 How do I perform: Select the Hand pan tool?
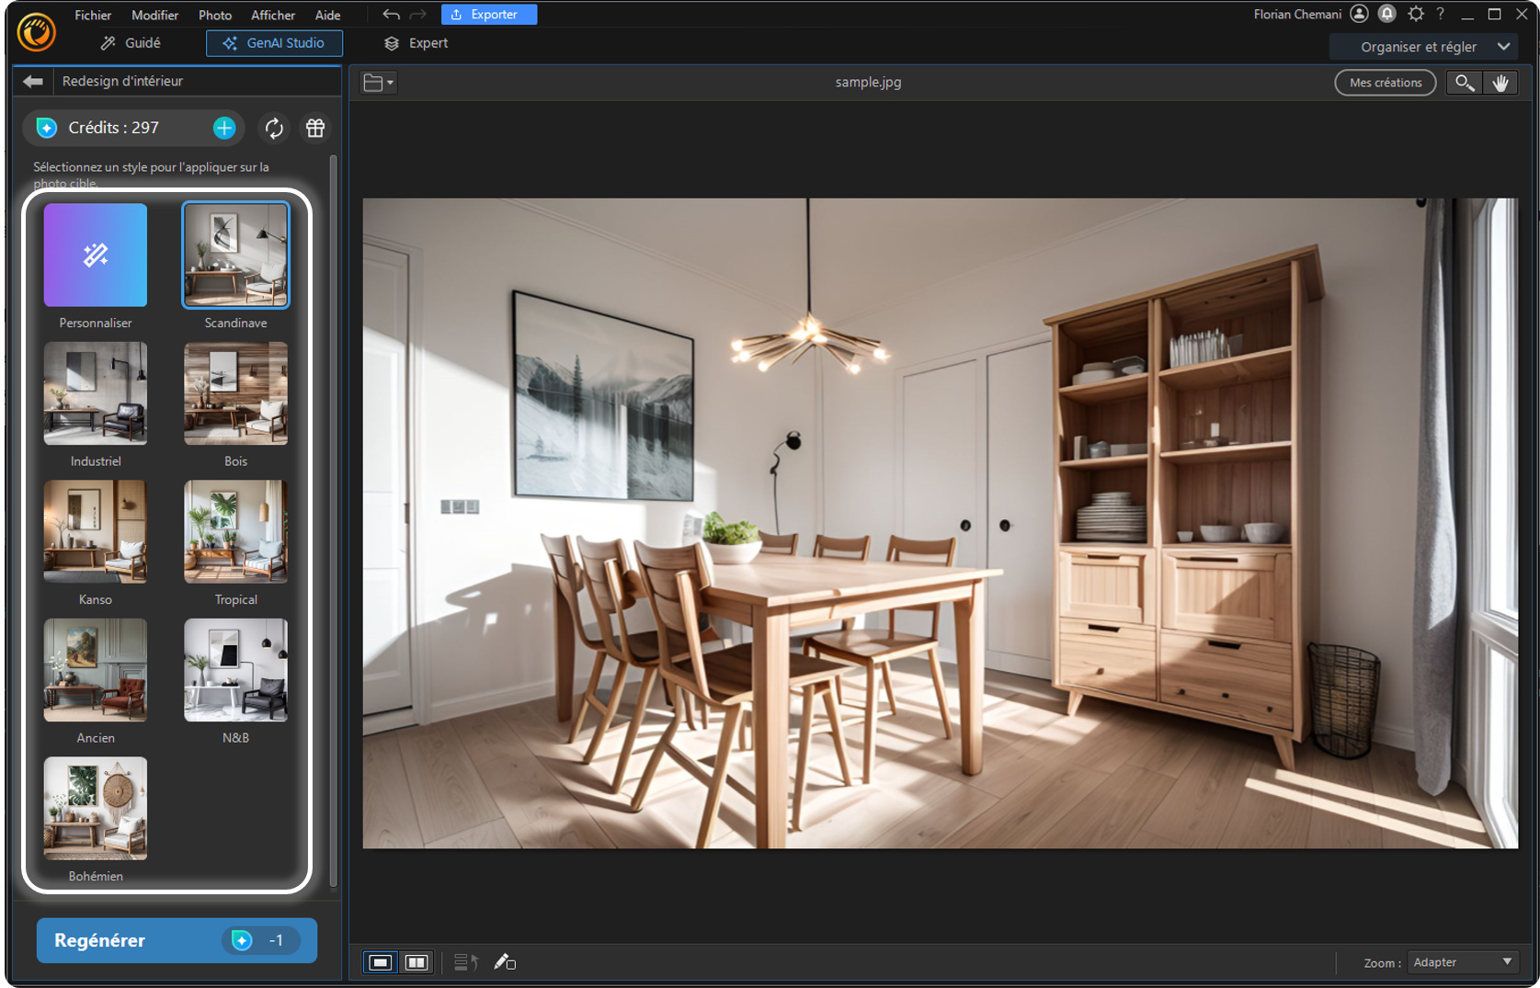tap(1501, 82)
